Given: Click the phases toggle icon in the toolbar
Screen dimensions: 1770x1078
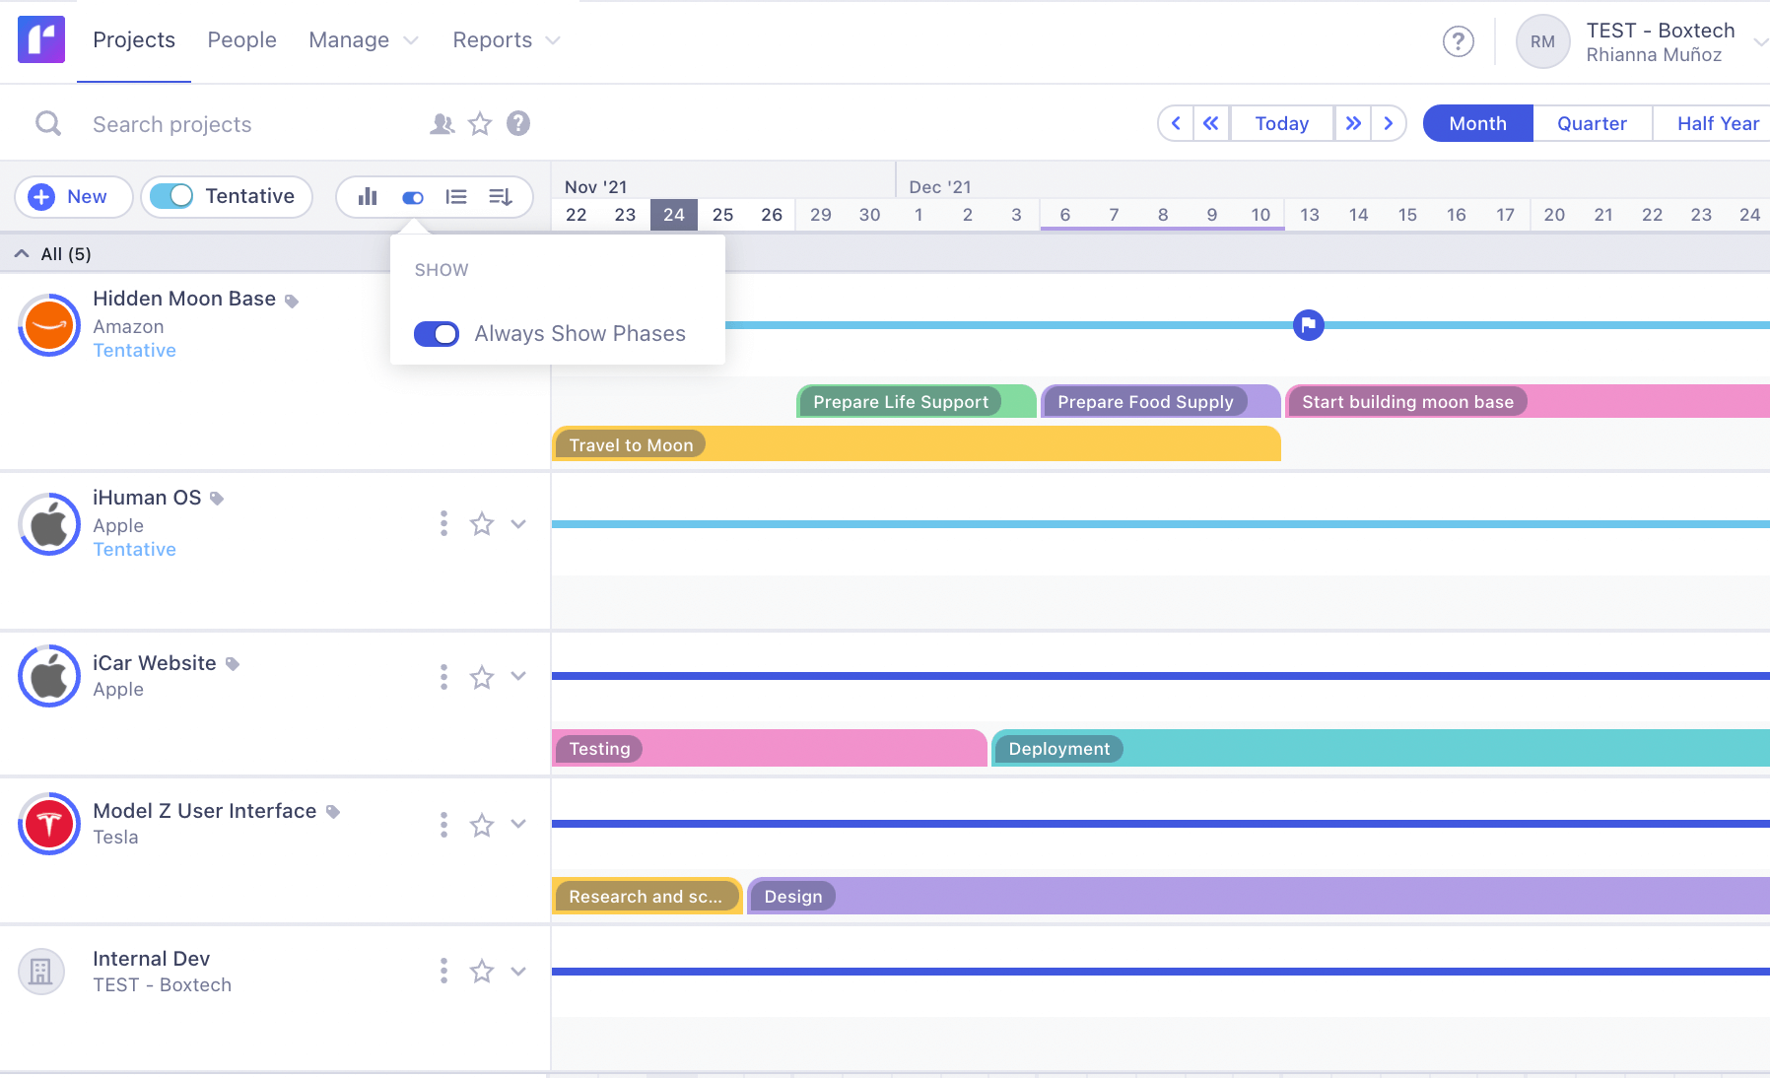Looking at the screenshot, I should [x=412, y=197].
